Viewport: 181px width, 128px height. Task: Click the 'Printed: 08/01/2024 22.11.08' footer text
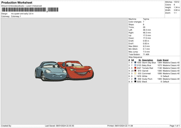pos(120,126)
